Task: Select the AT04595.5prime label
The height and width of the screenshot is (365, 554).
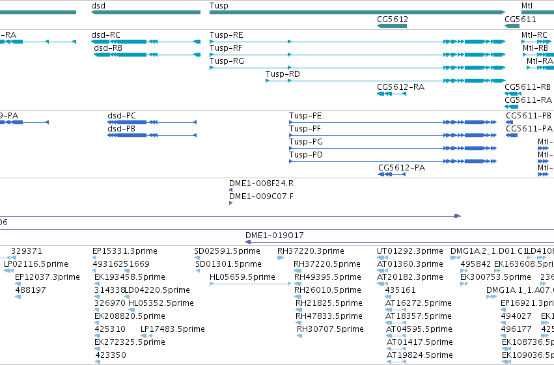Action: coord(419,330)
